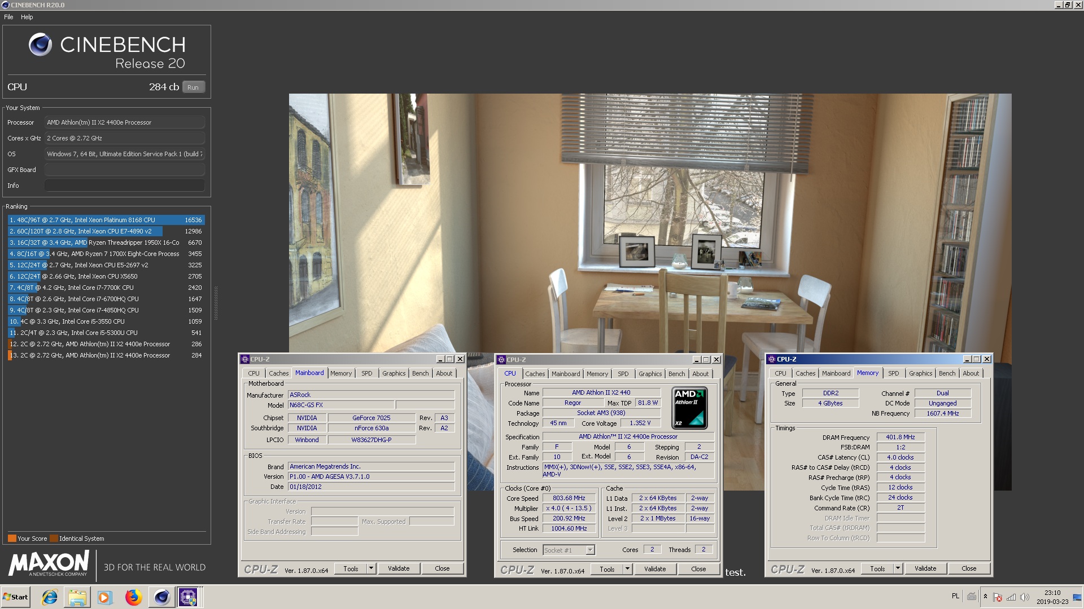Open SPD tab in Memory CPU-Z window
Image resolution: width=1084 pixels, height=609 pixels.
(x=893, y=373)
